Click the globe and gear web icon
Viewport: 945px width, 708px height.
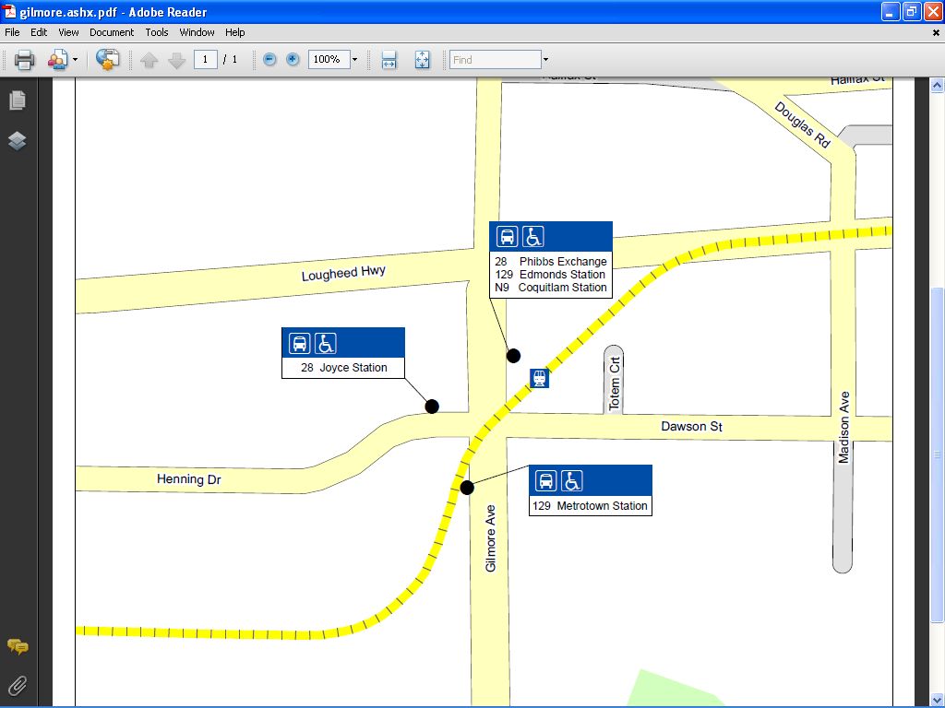tap(107, 60)
